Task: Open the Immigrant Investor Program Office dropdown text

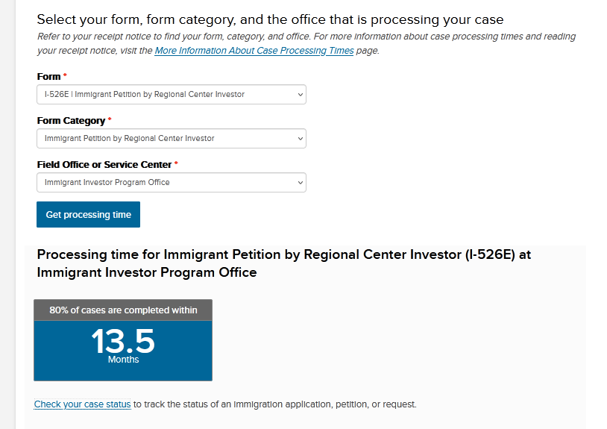Action: 107,183
